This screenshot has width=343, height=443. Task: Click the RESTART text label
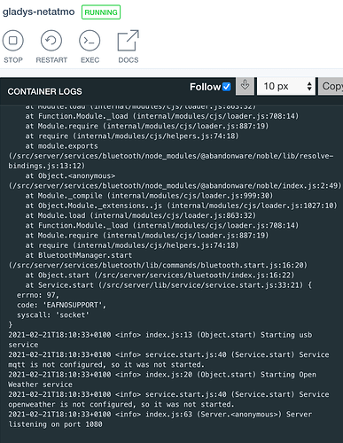click(51, 60)
